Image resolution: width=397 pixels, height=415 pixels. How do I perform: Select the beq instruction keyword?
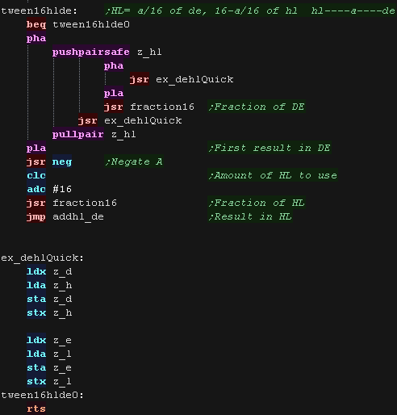click(x=36, y=25)
